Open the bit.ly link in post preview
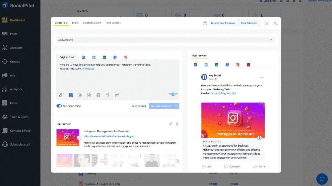Image resolution: width=332 pixels, height=186 pixels. (x=224, y=93)
